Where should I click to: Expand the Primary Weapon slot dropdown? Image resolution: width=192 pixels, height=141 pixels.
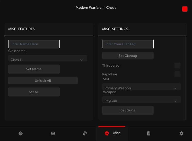[x=142, y=87]
